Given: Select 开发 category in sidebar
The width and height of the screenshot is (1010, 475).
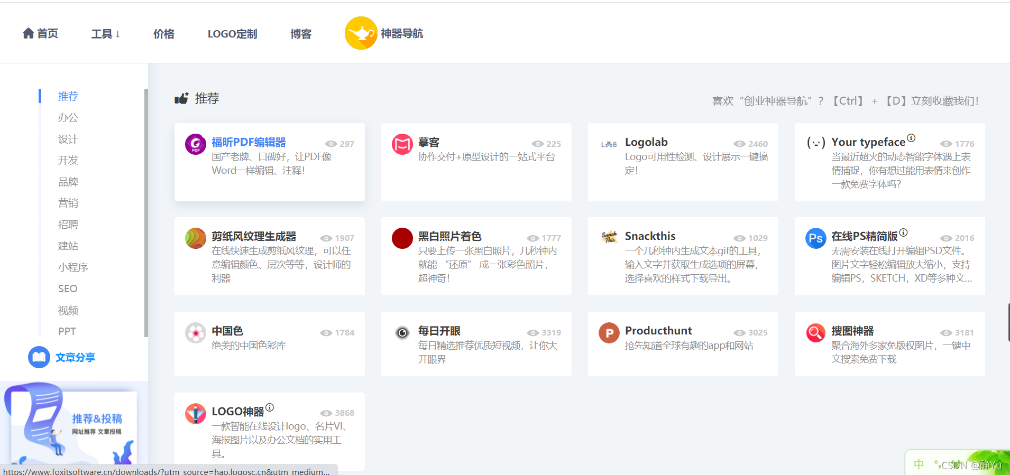Looking at the screenshot, I should click(68, 160).
